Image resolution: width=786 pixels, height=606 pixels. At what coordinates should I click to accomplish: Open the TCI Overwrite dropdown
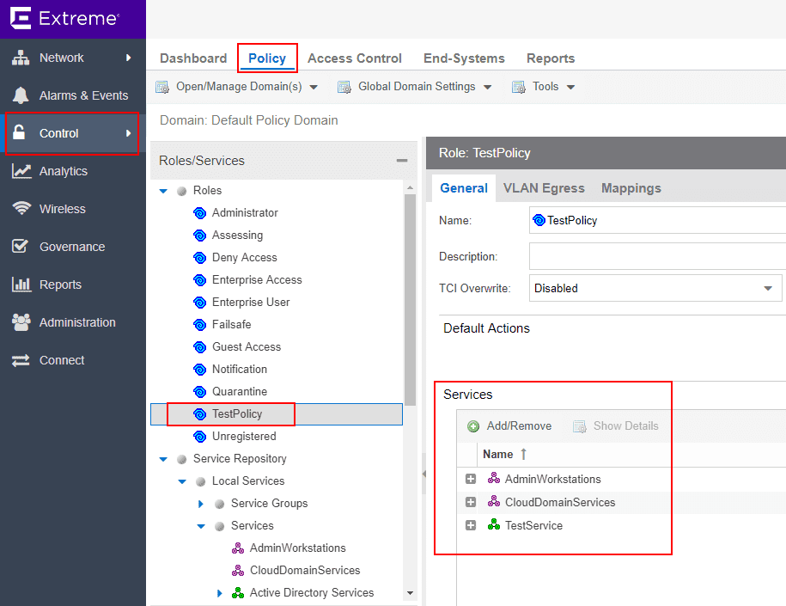tap(767, 289)
